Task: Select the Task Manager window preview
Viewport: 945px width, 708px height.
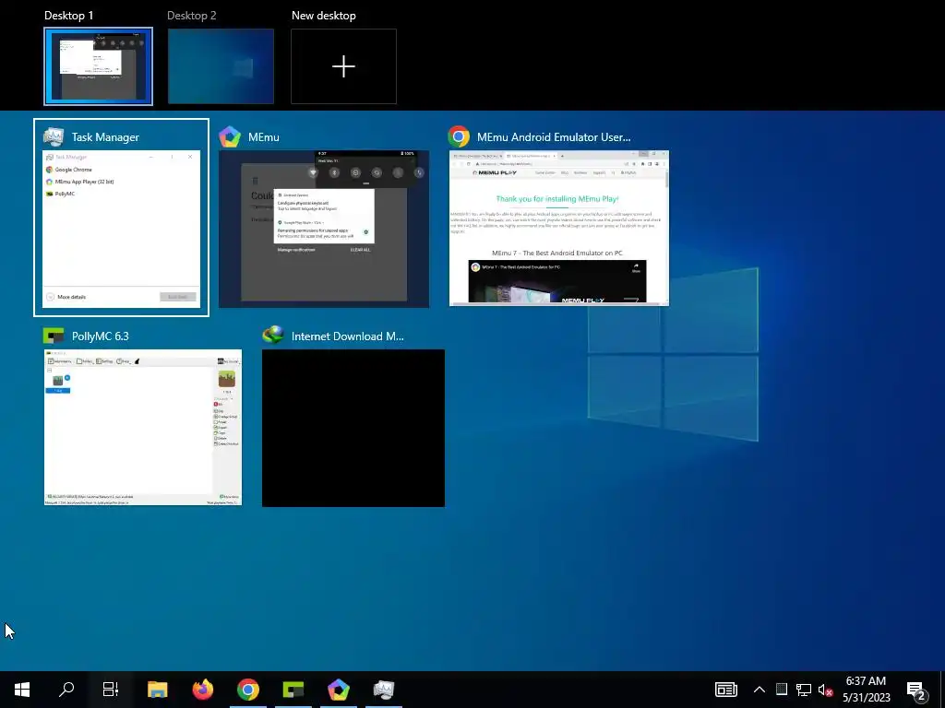Action: pos(121,229)
